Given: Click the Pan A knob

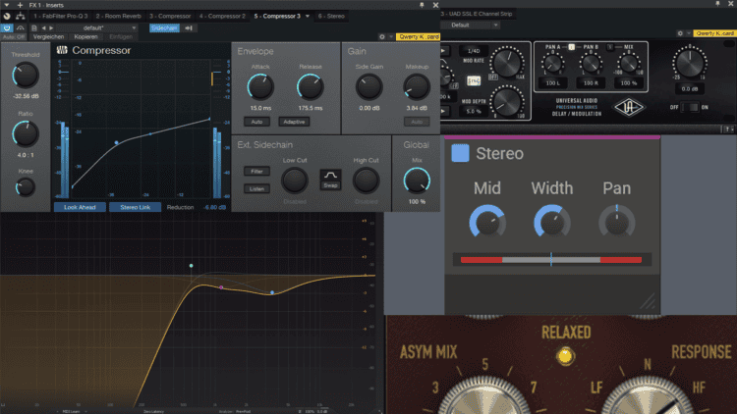Looking at the screenshot, I should pos(552,63).
